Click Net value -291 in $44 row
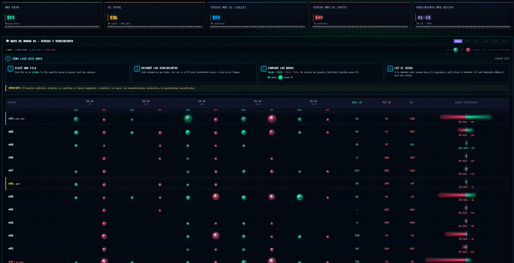 [x=412, y=210]
